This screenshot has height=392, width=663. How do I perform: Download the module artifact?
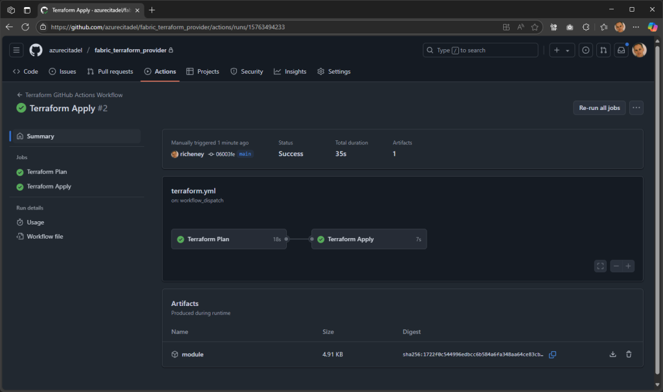612,354
